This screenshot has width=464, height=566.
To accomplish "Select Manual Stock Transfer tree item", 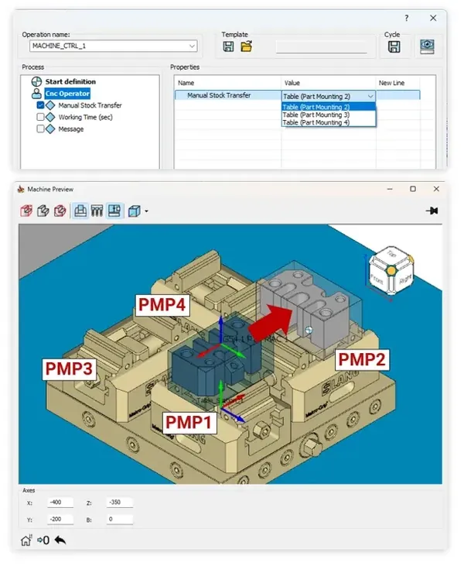I will pyautogui.click(x=90, y=105).
